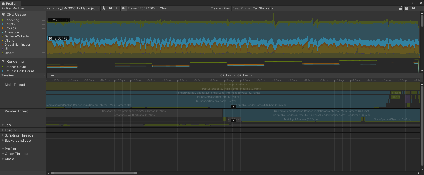Viewport: 424px width, 175px height.
Task: Toggle Deep Profile
Action: (241, 8)
